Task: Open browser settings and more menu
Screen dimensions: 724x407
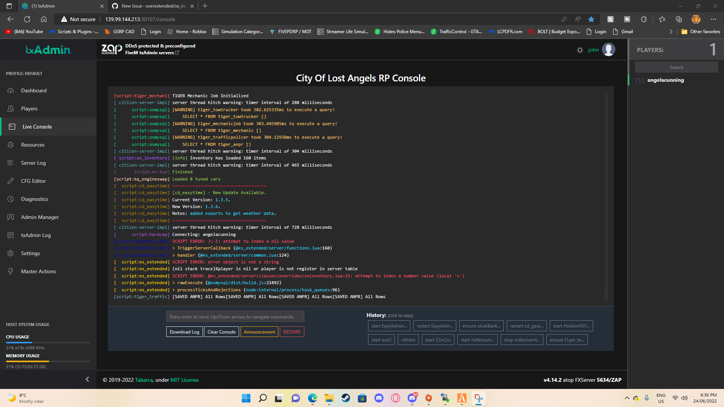Action: point(713,19)
